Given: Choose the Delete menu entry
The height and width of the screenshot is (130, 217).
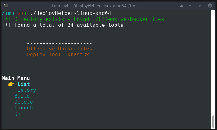Looking at the screenshot, I should tap(24, 102).
